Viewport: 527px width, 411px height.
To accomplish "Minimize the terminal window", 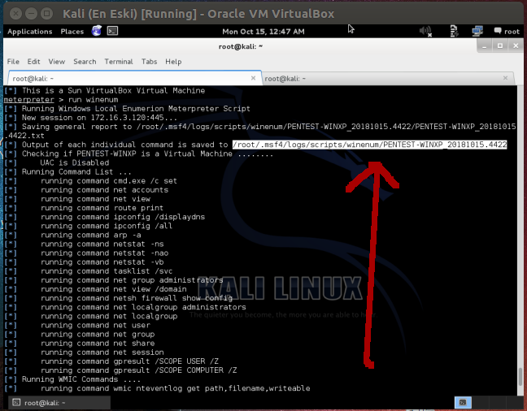I will tap(485, 46).
